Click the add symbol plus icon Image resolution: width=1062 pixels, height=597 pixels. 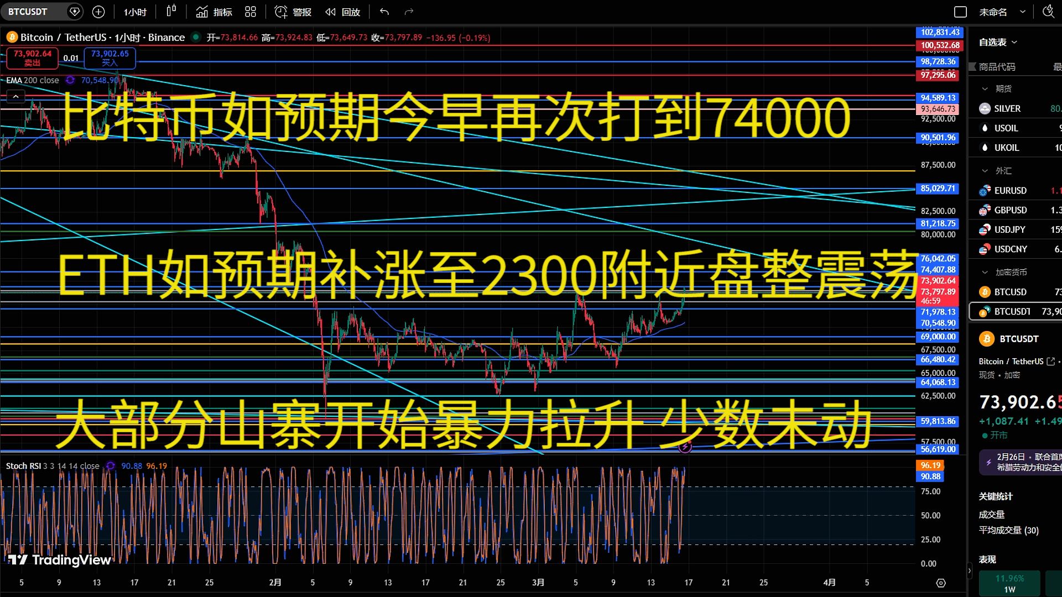(98, 11)
